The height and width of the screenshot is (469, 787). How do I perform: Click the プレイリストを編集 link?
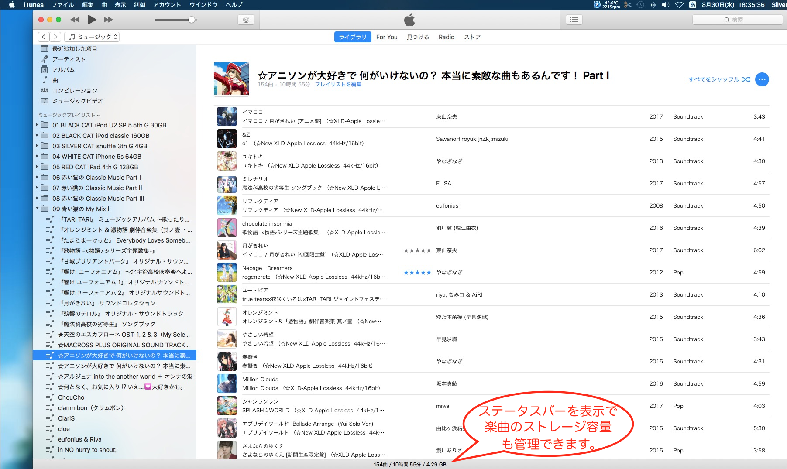point(338,85)
